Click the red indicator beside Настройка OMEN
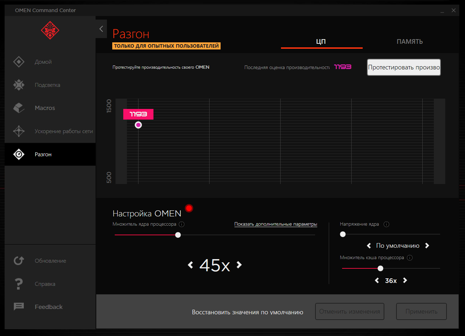Viewport: 465px width, 336px height. [189, 208]
